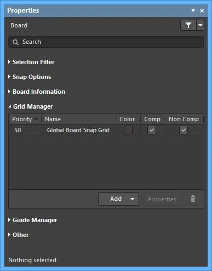Image resolution: width=212 pixels, height=271 pixels.
Task: Click into the Search field
Action: click(106, 42)
